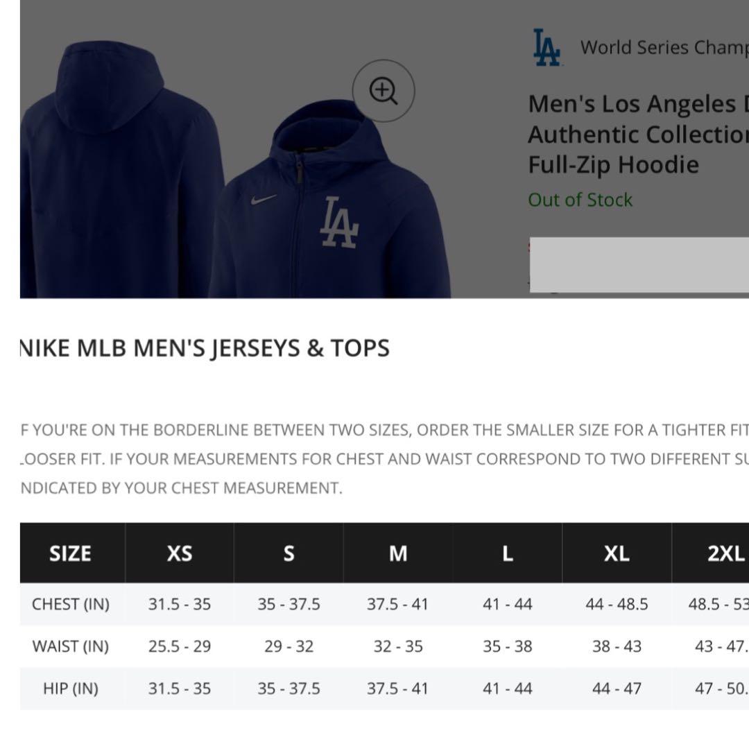Screen dimensions: 749x749
Task: Expand the World Series Champions banner
Action: (662, 47)
